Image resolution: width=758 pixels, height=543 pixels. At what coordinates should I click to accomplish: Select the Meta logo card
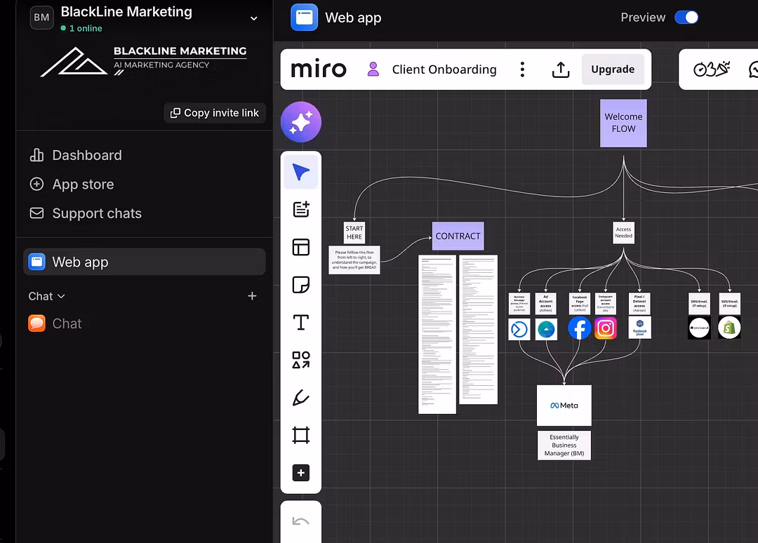click(564, 405)
